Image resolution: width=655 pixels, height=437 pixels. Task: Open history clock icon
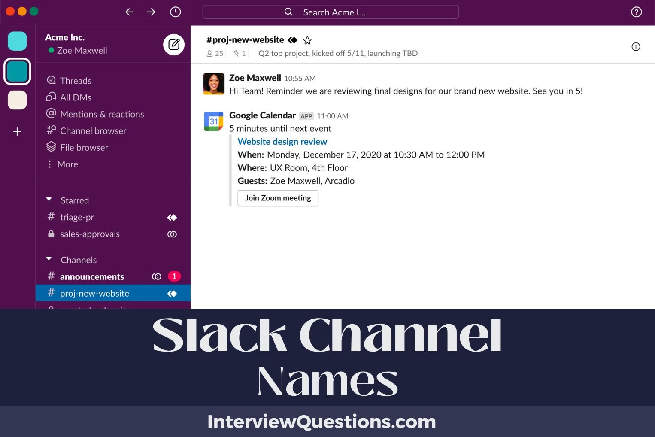point(176,12)
